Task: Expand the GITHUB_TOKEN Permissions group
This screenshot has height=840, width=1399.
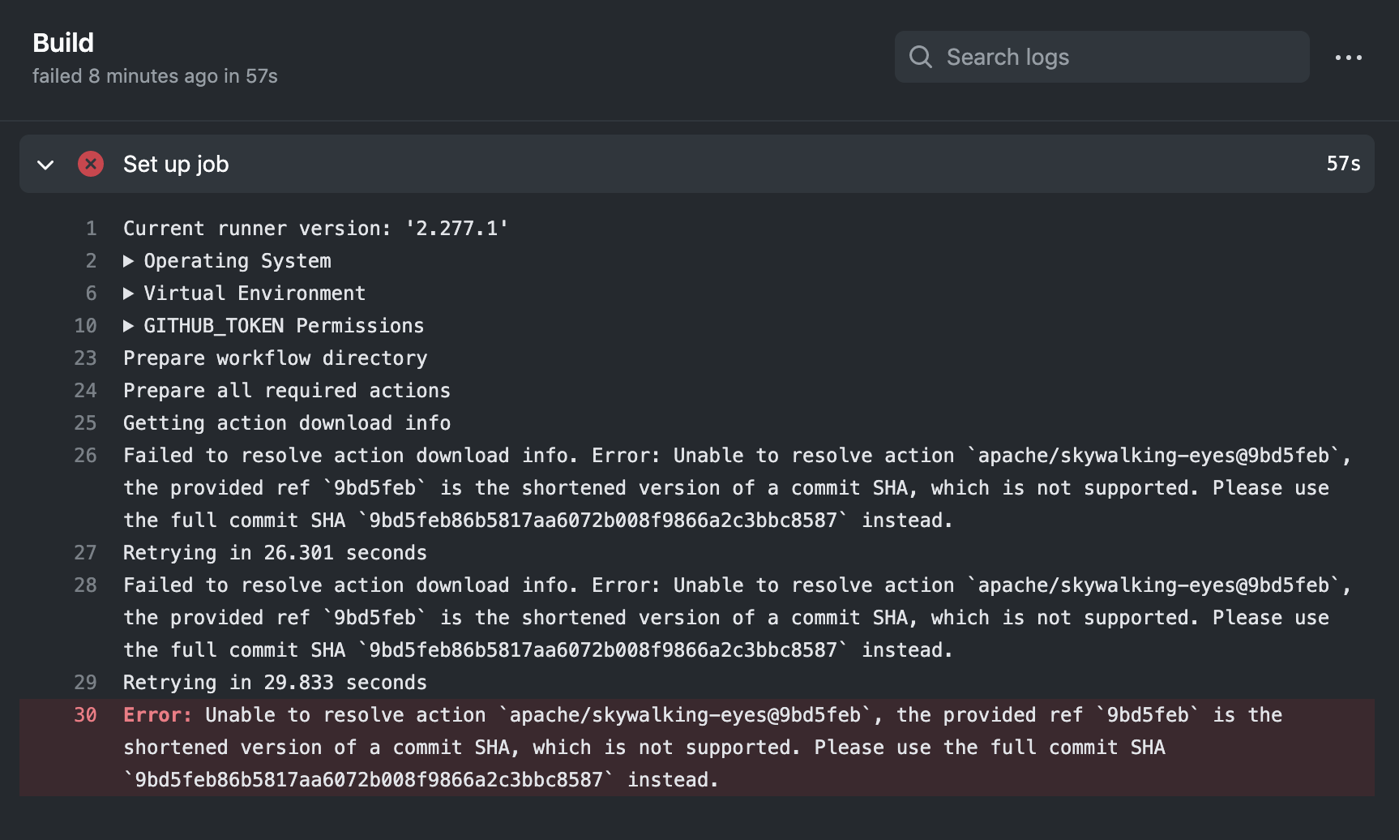Action: click(x=128, y=326)
